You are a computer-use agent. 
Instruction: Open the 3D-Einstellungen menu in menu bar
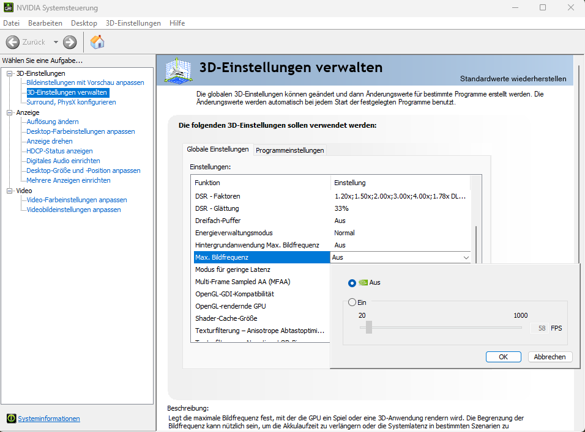pos(133,23)
